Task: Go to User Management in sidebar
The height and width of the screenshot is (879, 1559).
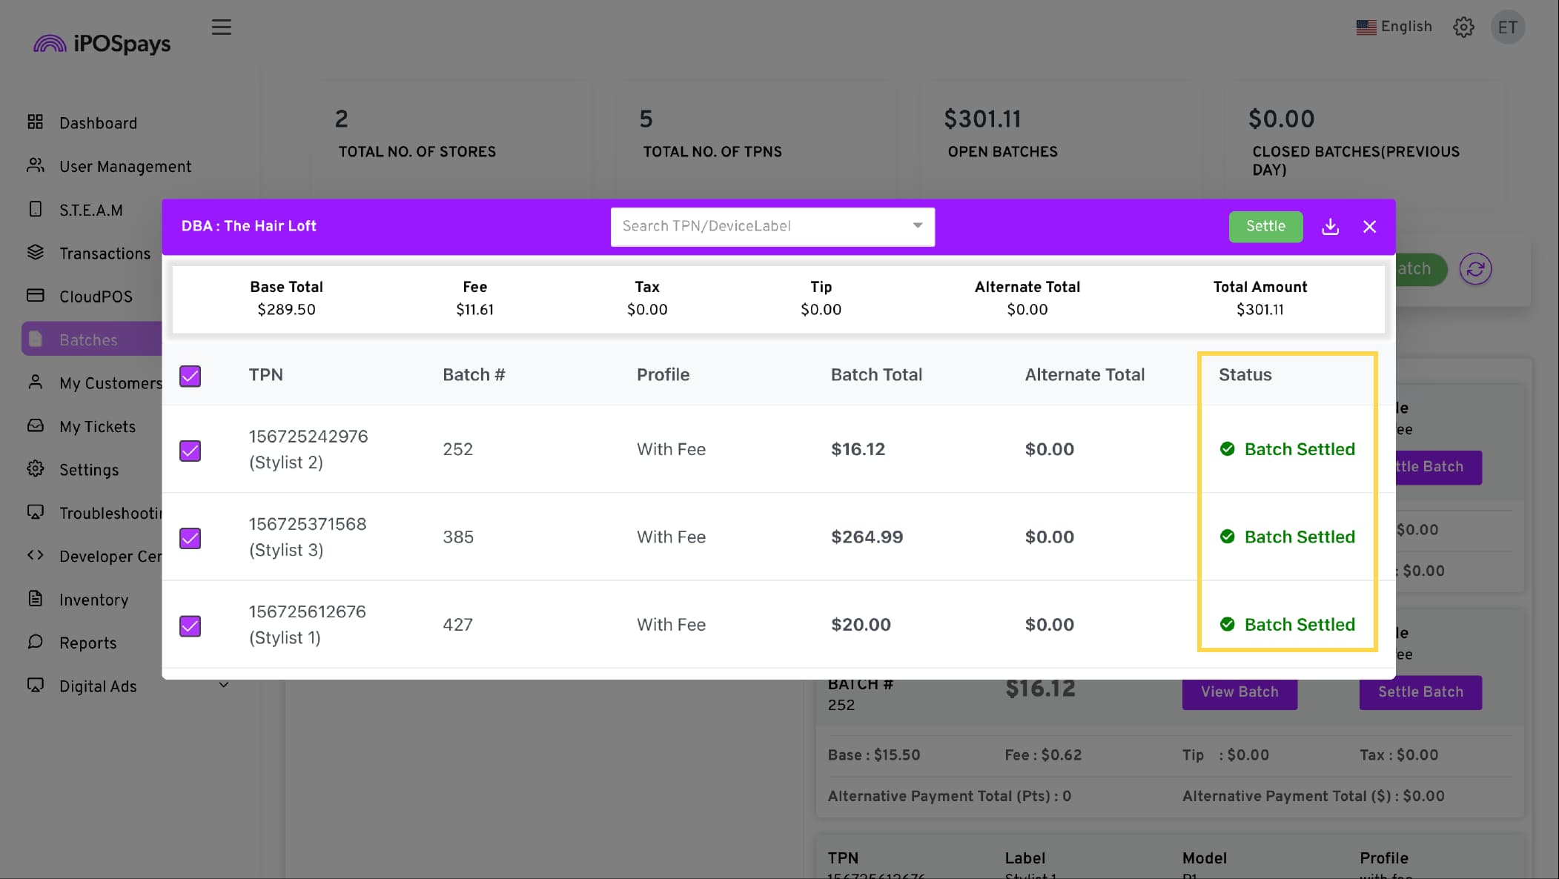Action: tap(125, 167)
